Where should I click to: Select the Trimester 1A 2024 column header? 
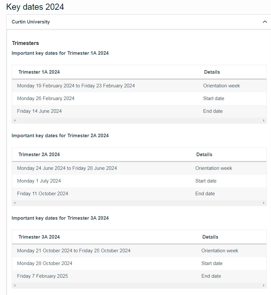click(39, 72)
